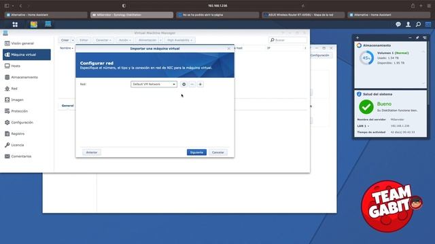435x244 pixels.
Task: Click Safari's share icon
Action: click(413, 5)
